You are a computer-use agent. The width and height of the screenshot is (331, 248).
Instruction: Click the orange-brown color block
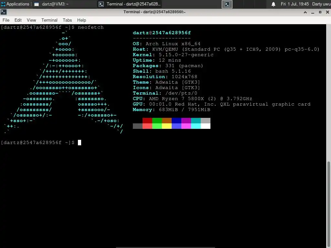coord(167,121)
